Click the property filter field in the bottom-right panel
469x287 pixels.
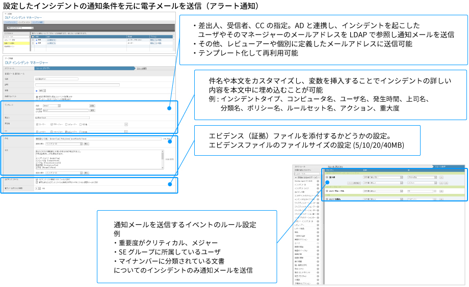coord(307,174)
